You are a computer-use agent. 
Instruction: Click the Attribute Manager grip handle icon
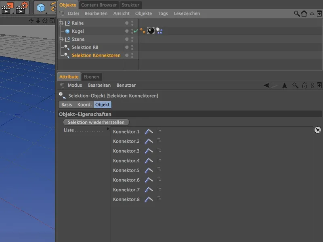click(62, 85)
